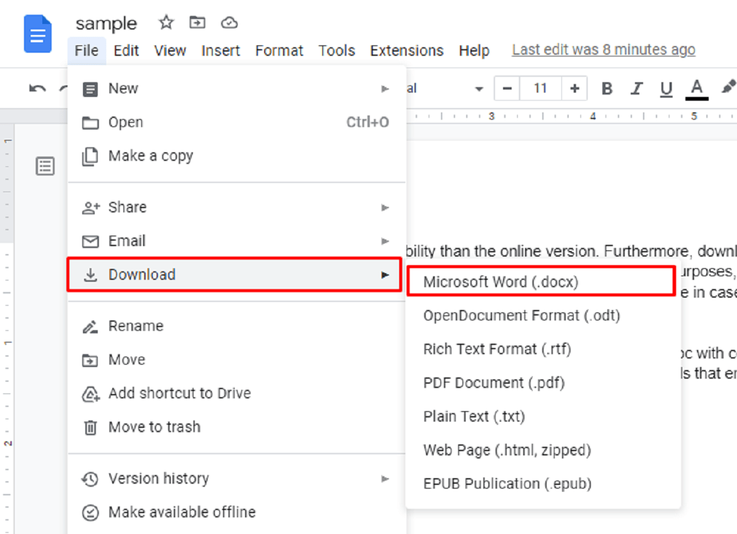Open the Rename option
The width and height of the screenshot is (737, 534).
click(x=136, y=326)
